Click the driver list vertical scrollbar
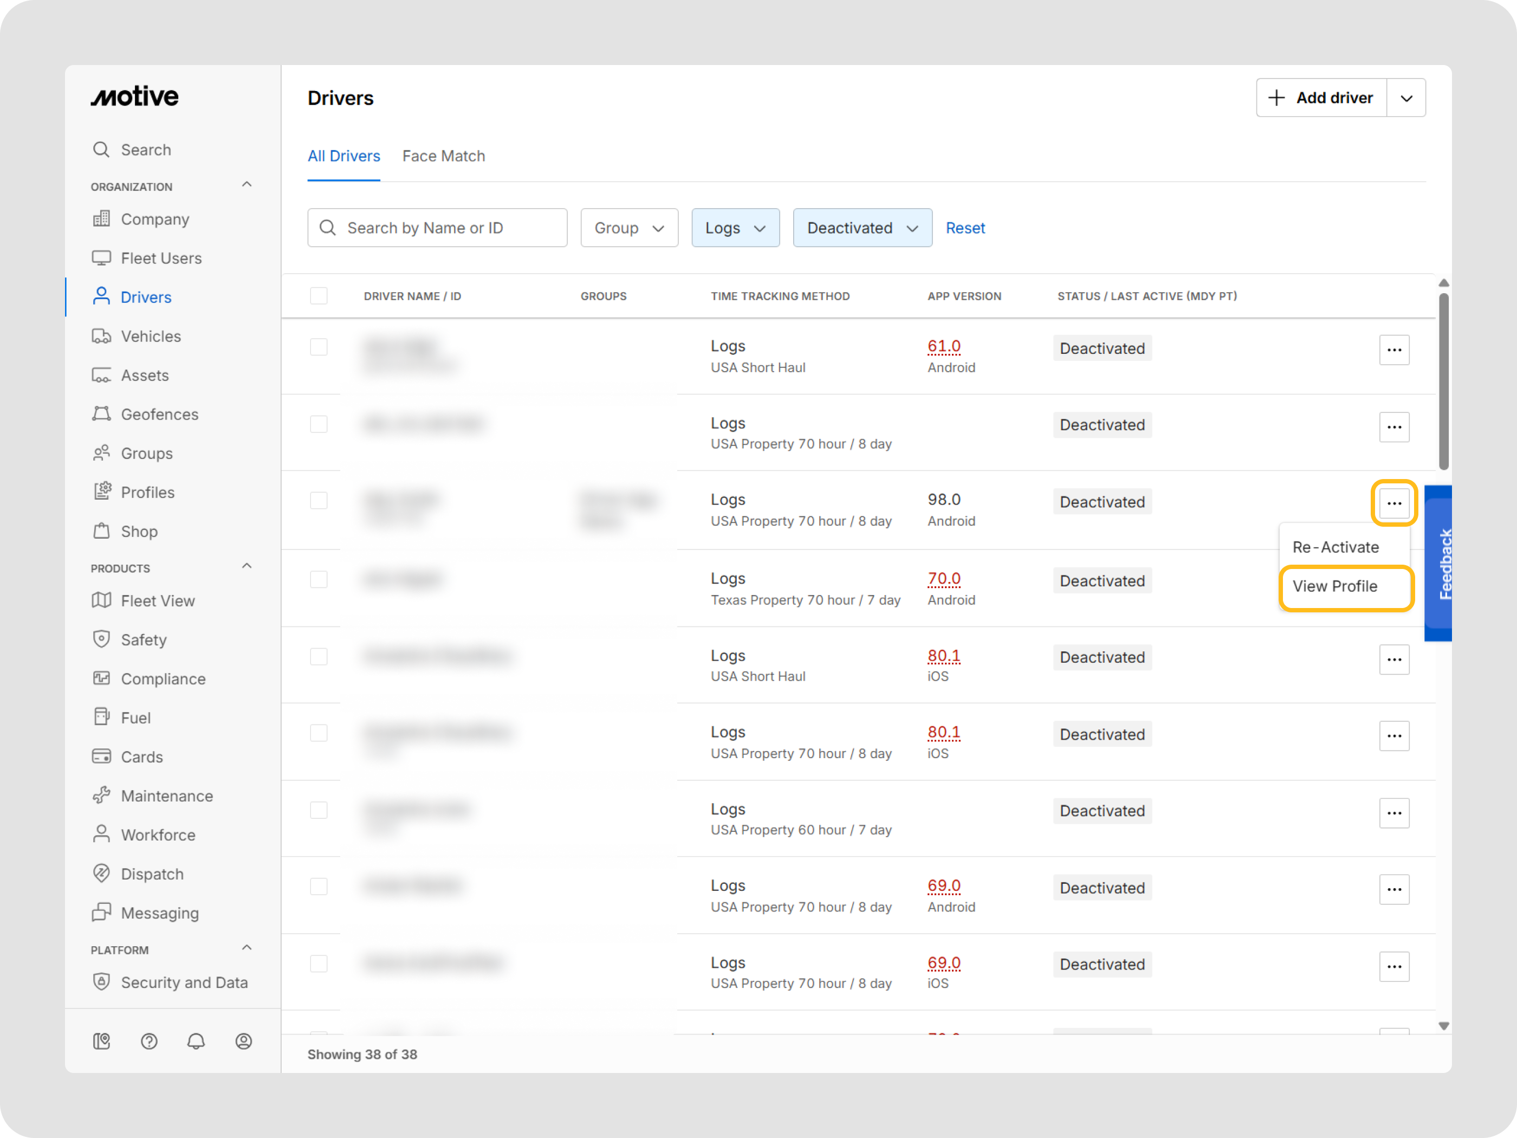 1443,382
